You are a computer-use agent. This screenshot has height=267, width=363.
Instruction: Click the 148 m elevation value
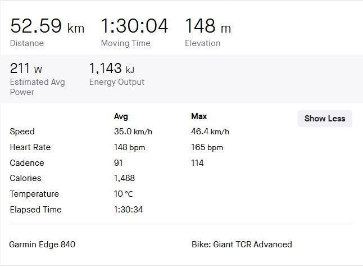pyautogui.click(x=207, y=26)
